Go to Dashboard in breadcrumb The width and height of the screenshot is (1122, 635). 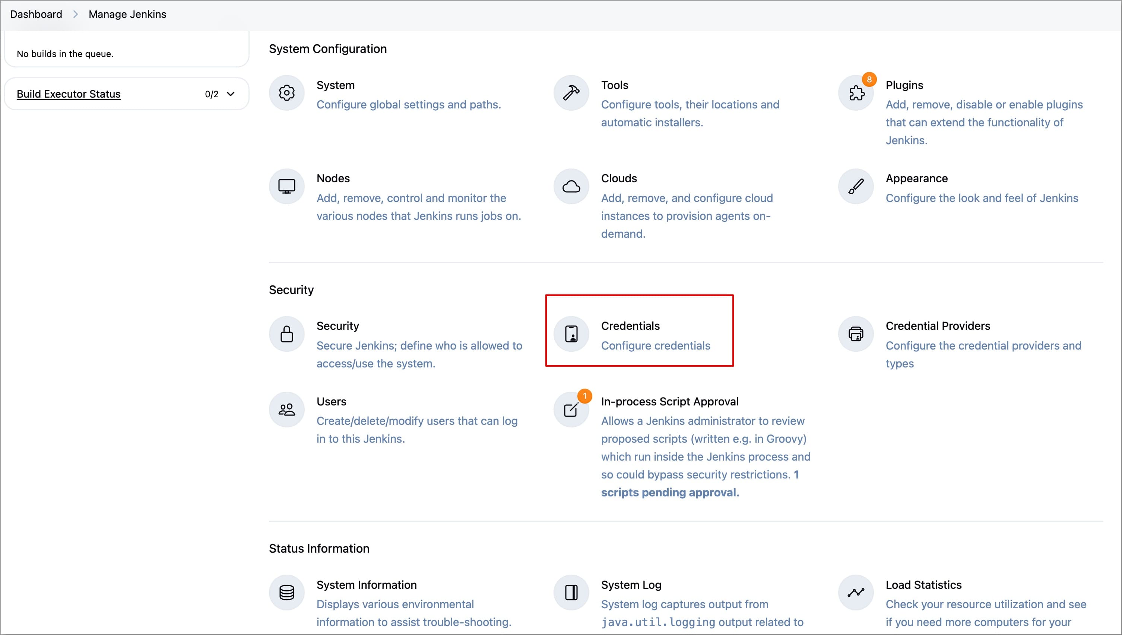[x=36, y=15]
